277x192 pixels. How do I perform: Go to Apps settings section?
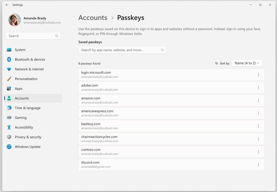[19, 89]
